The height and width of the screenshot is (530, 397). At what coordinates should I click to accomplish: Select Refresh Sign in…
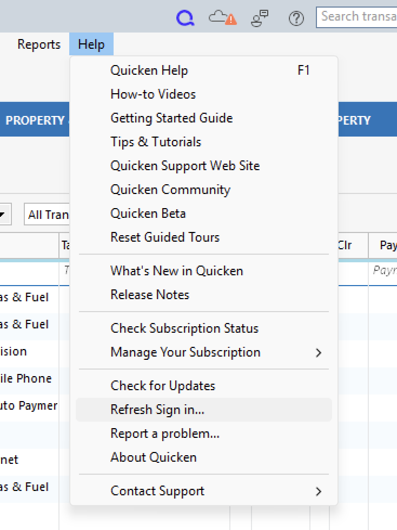tap(204, 410)
